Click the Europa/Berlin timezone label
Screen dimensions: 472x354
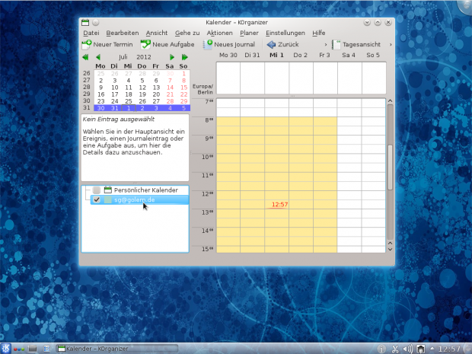pyautogui.click(x=203, y=89)
